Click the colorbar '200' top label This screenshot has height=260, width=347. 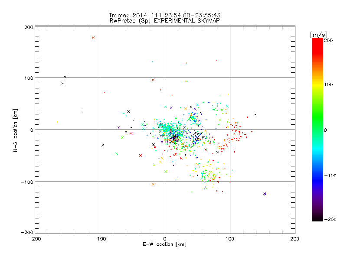pyautogui.click(x=328, y=40)
